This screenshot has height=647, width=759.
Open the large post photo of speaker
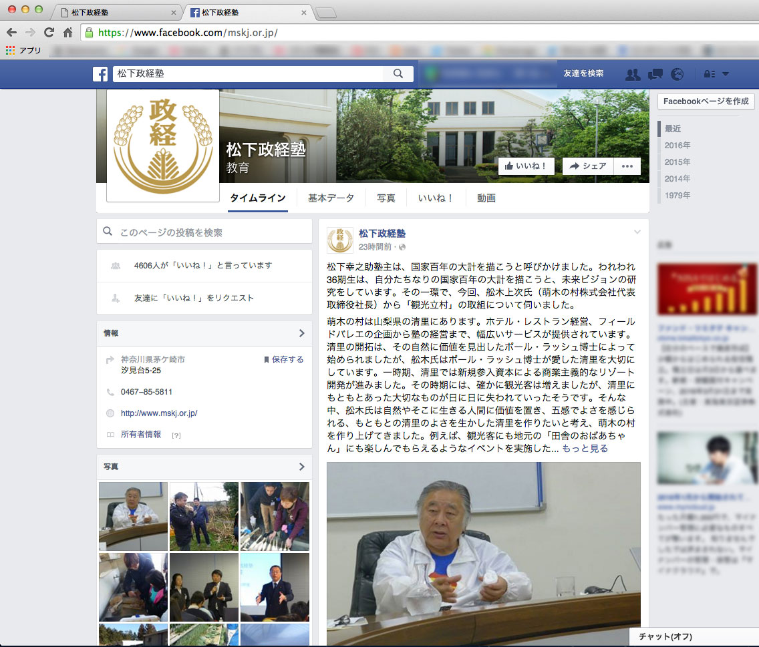click(484, 554)
